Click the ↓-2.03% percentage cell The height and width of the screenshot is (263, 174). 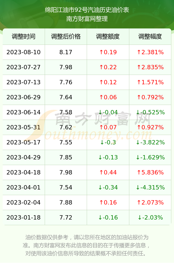150,218
